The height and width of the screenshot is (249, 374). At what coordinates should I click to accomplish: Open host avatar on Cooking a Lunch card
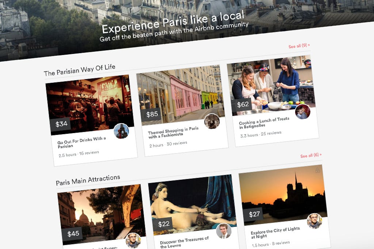pyautogui.click(x=303, y=112)
